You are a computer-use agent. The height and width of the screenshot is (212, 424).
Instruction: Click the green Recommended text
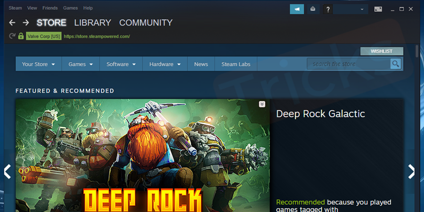301,202
